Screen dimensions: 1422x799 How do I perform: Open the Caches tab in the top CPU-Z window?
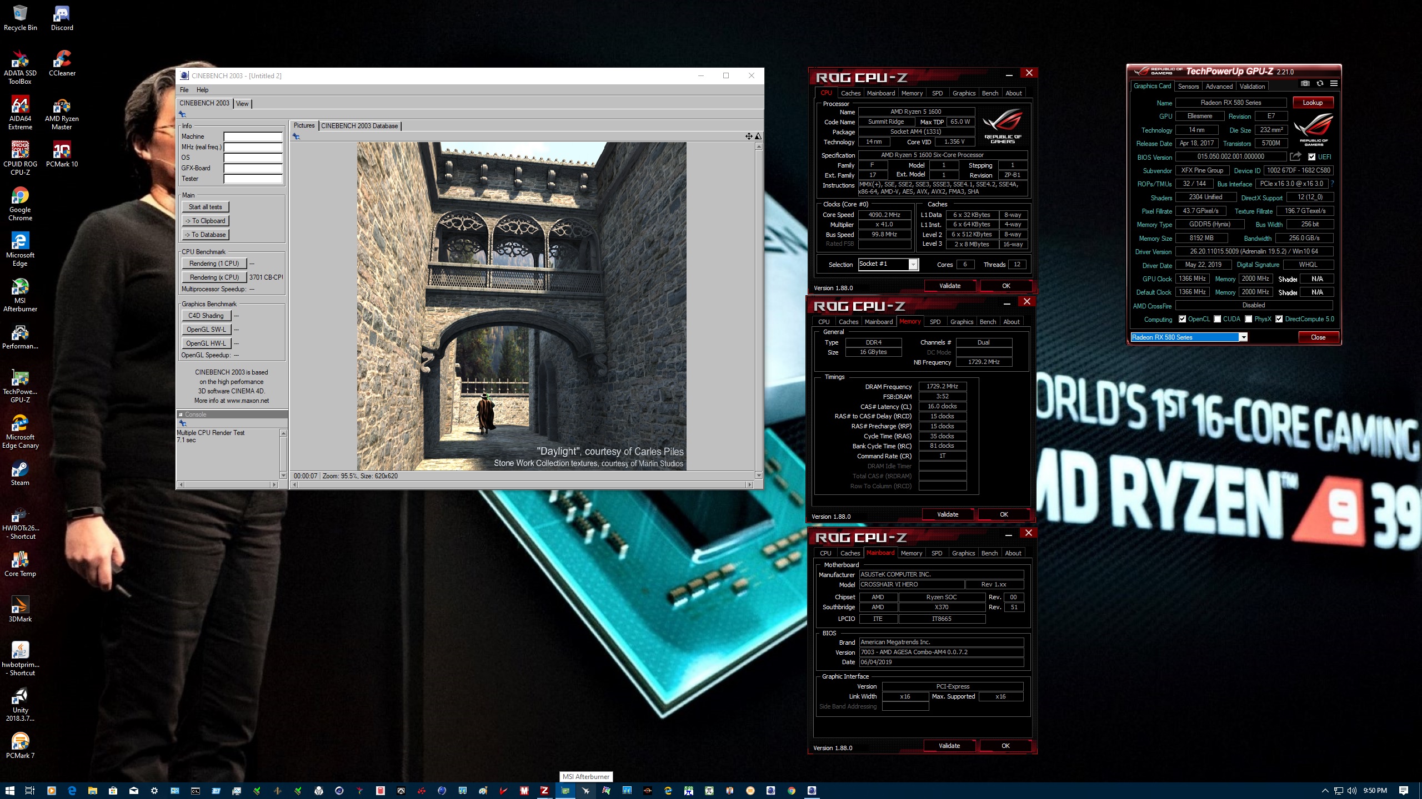pos(850,93)
